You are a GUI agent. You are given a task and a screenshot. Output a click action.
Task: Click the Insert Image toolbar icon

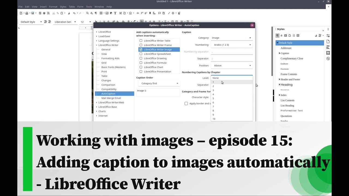107,13
